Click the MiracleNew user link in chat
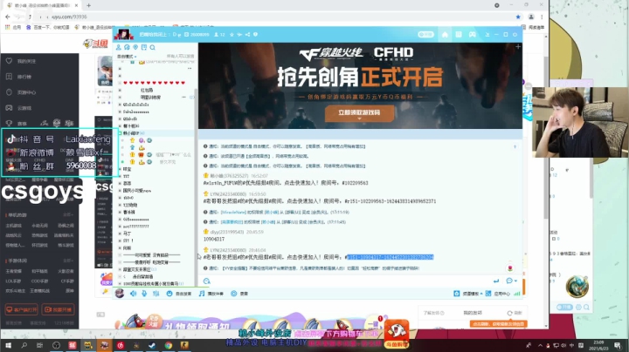The width and height of the screenshot is (629, 352). tap(233, 212)
